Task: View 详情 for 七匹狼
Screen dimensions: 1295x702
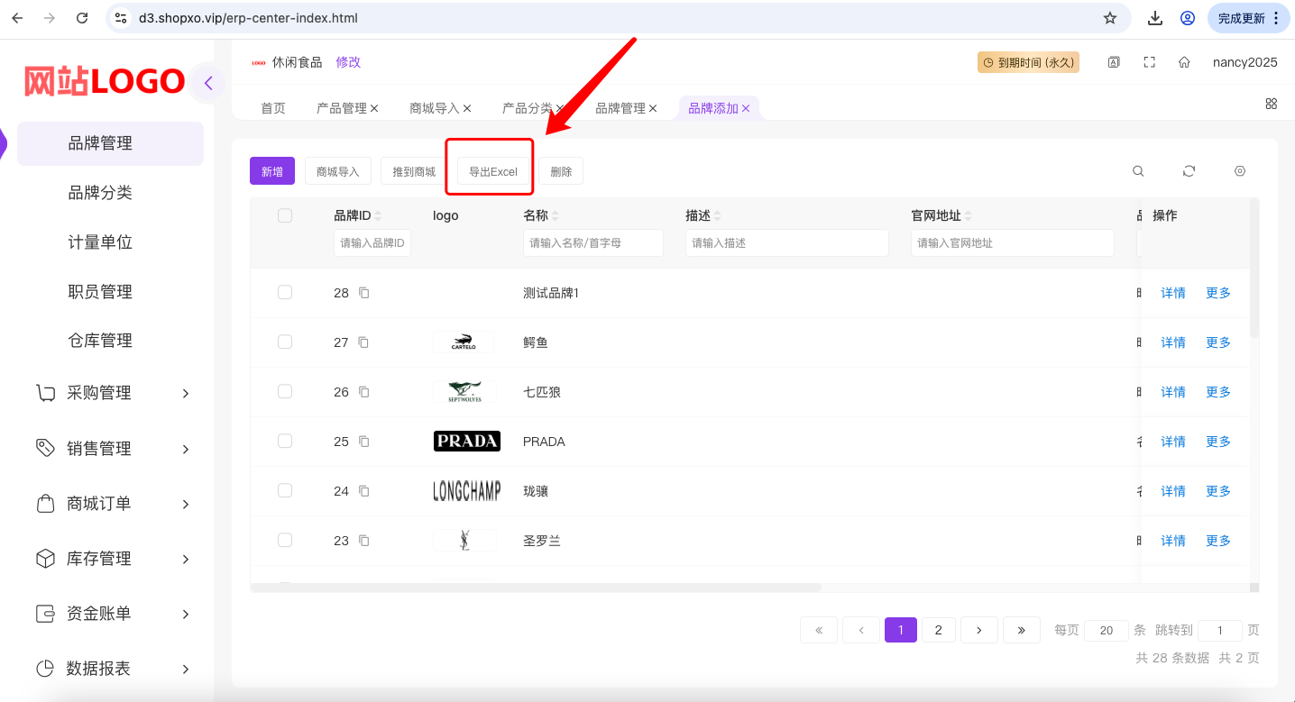Action: [1173, 392]
